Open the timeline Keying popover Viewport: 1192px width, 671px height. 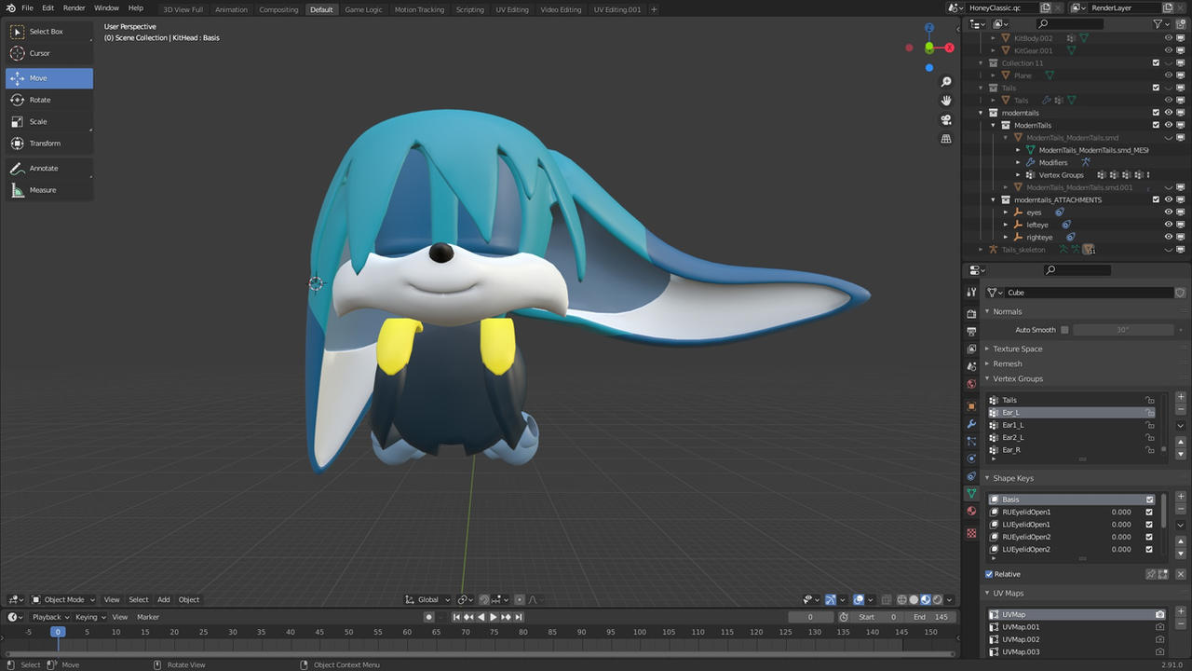point(89,617)
